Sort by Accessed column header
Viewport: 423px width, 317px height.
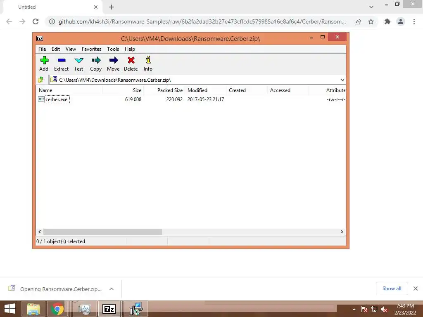tap(288, 90)
